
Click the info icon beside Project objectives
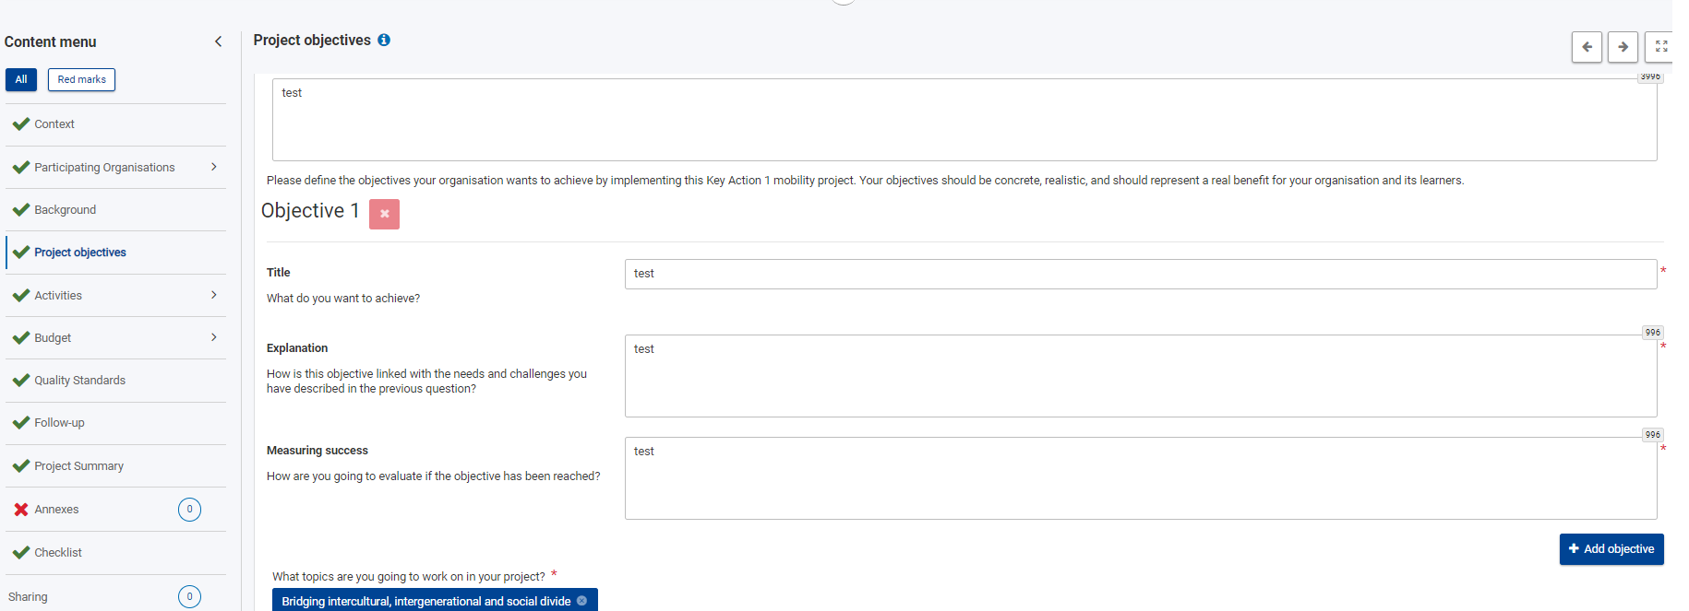coord(384,41)
